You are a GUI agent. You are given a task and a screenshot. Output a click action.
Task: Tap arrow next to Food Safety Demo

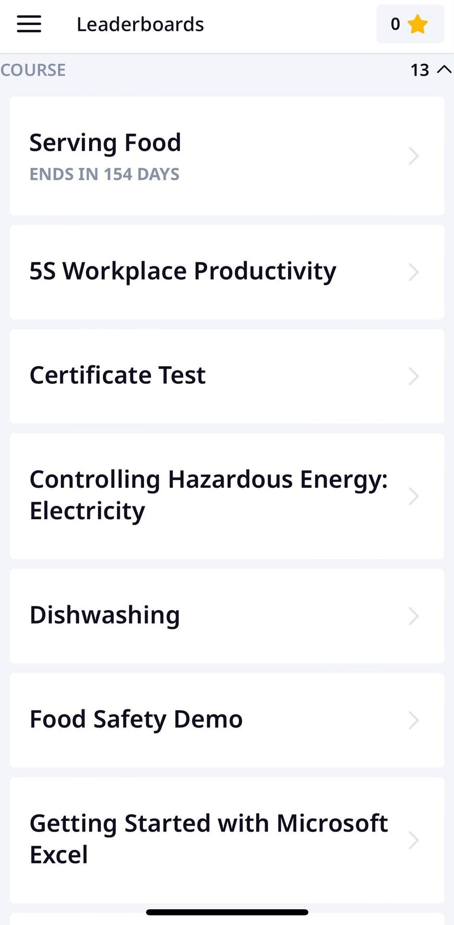pos(413,720)
